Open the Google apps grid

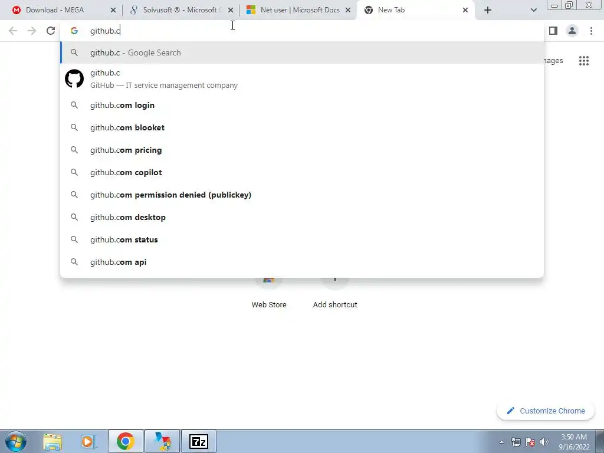(584, 61)
